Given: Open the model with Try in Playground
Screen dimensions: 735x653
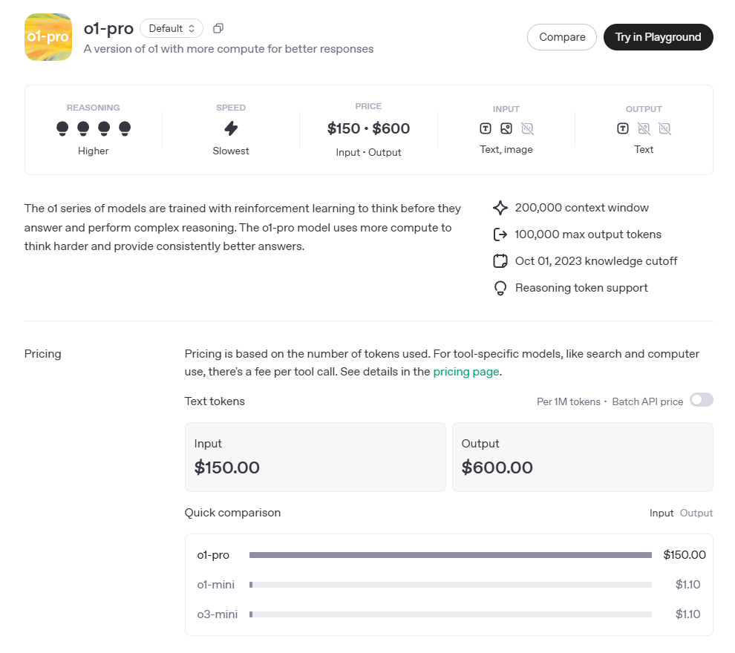Looking at the screenshot, I should (658, 37).
